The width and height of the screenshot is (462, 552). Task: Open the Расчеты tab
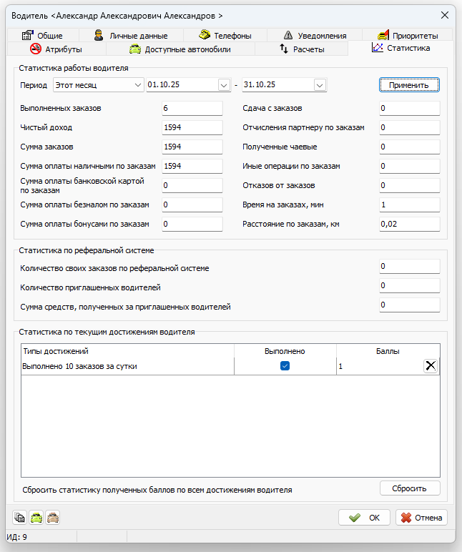point(301,49)
